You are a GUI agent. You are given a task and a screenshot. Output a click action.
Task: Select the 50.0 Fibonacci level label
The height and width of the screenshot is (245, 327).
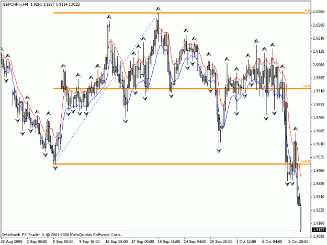click(307, 86)
